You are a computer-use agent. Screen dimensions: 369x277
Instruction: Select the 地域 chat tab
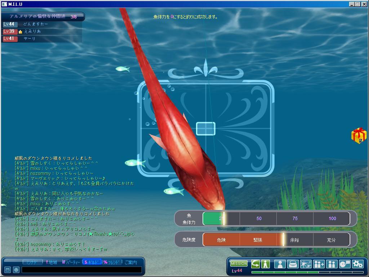[x=52, y=262]
